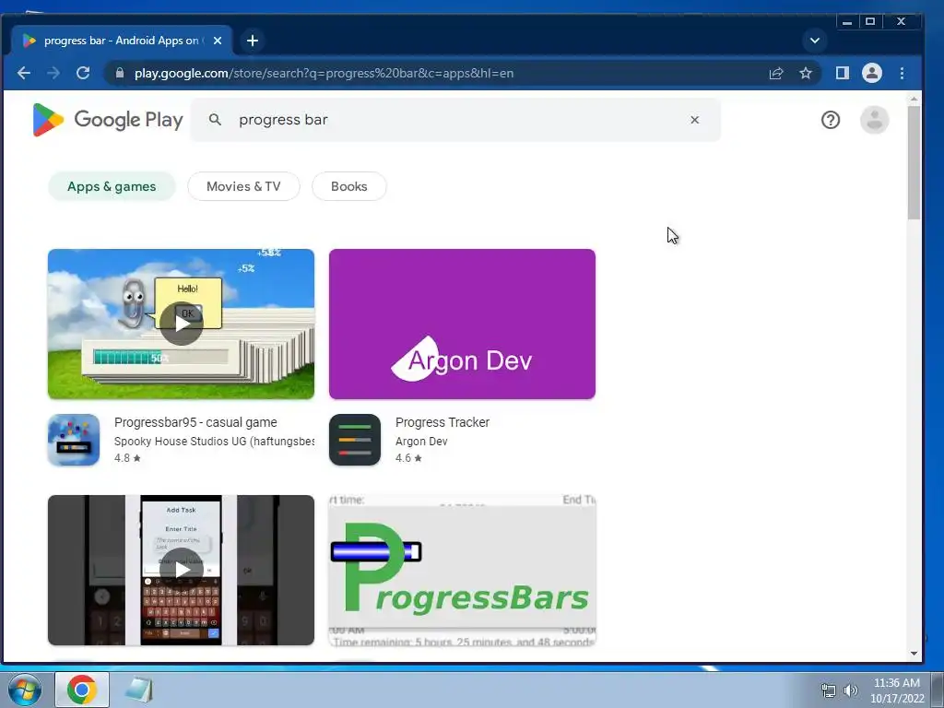
Task: Select the Movies & TV filter
Action: [243, 186]
